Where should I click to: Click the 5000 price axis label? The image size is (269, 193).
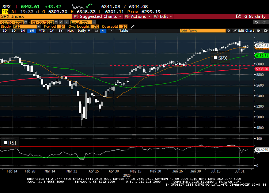(260, 117)
